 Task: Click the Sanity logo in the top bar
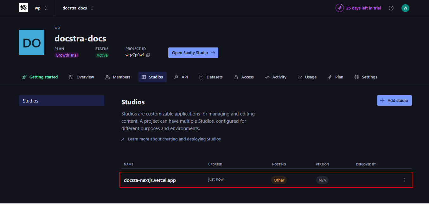[23, 8]
